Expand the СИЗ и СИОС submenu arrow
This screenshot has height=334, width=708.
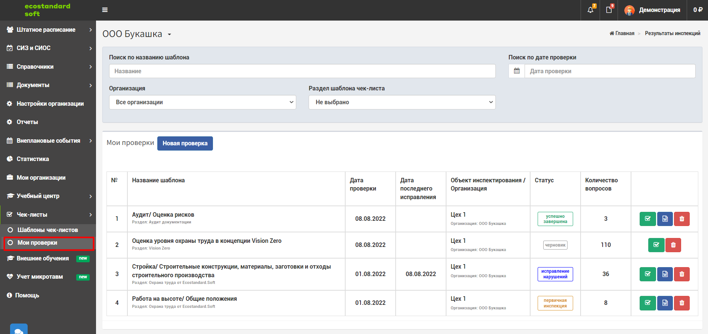(x=91, y=48)
